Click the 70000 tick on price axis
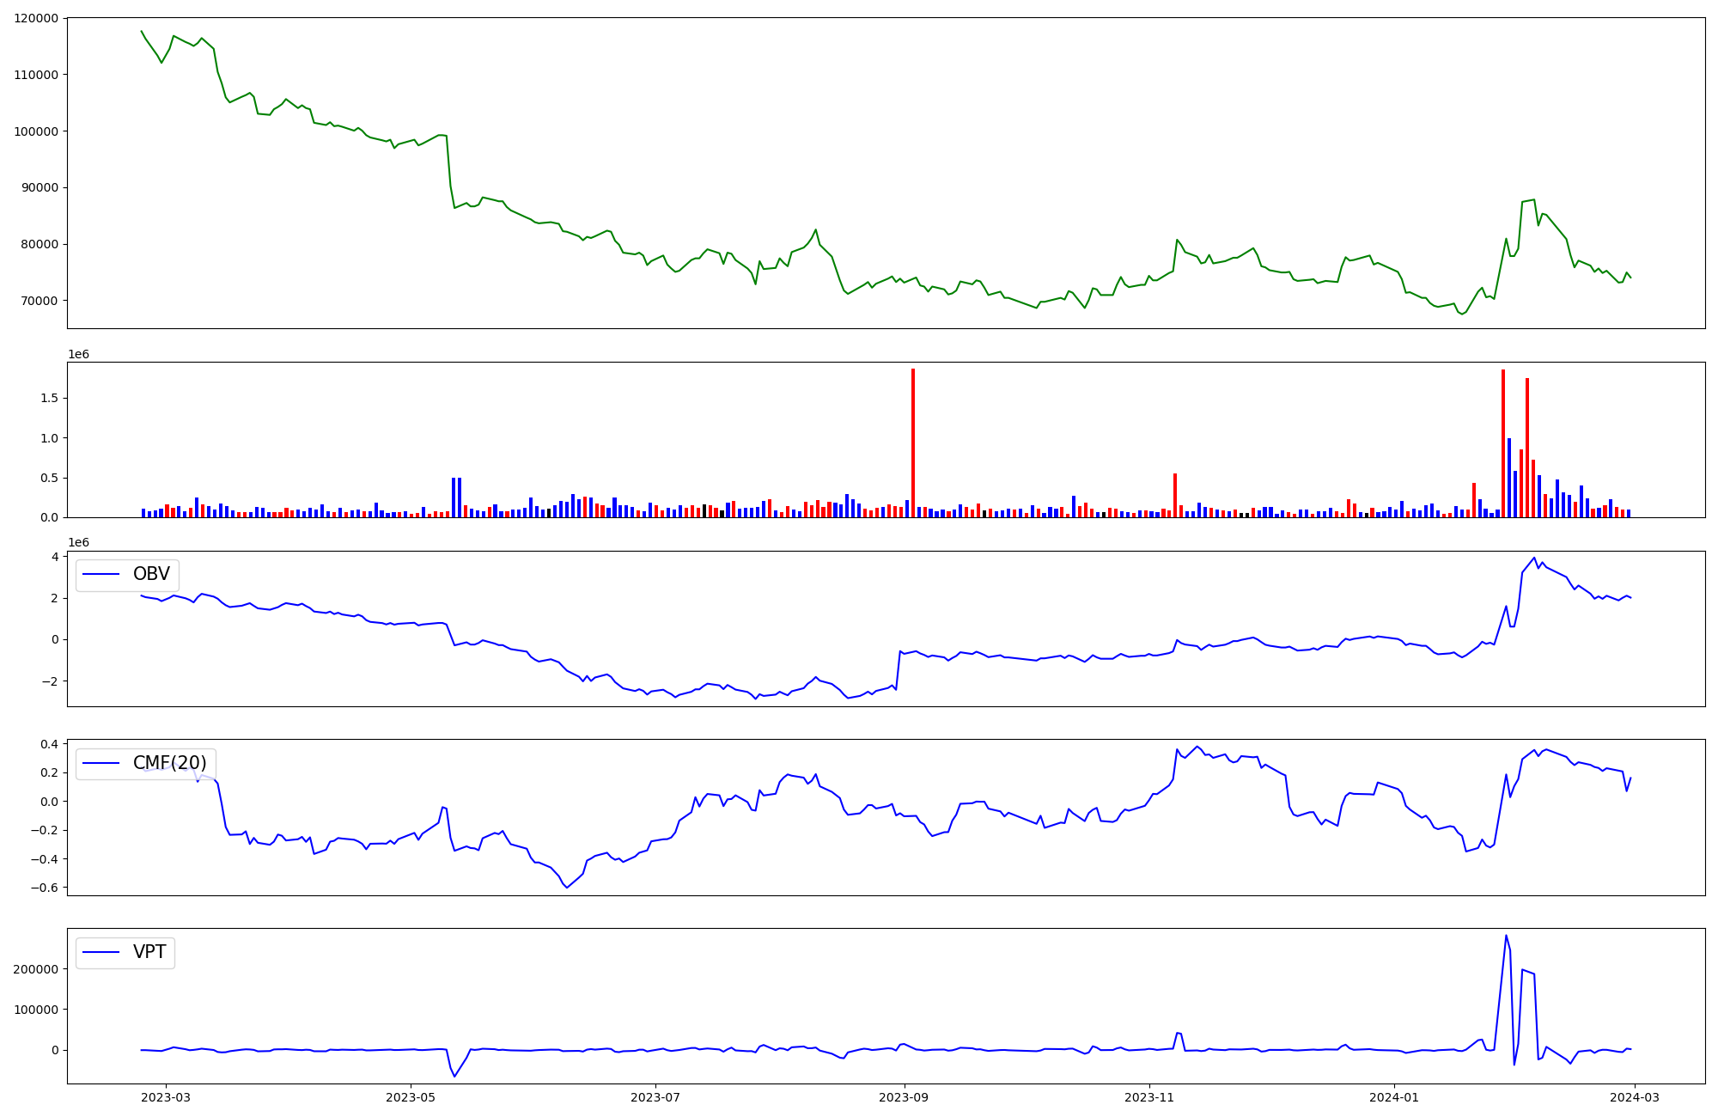 40,301
